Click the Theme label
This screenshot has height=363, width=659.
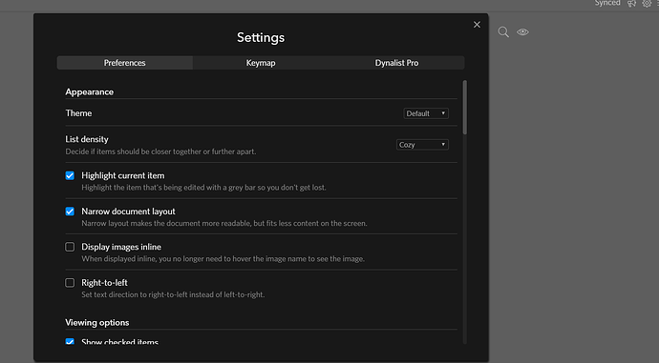(78, 113)
